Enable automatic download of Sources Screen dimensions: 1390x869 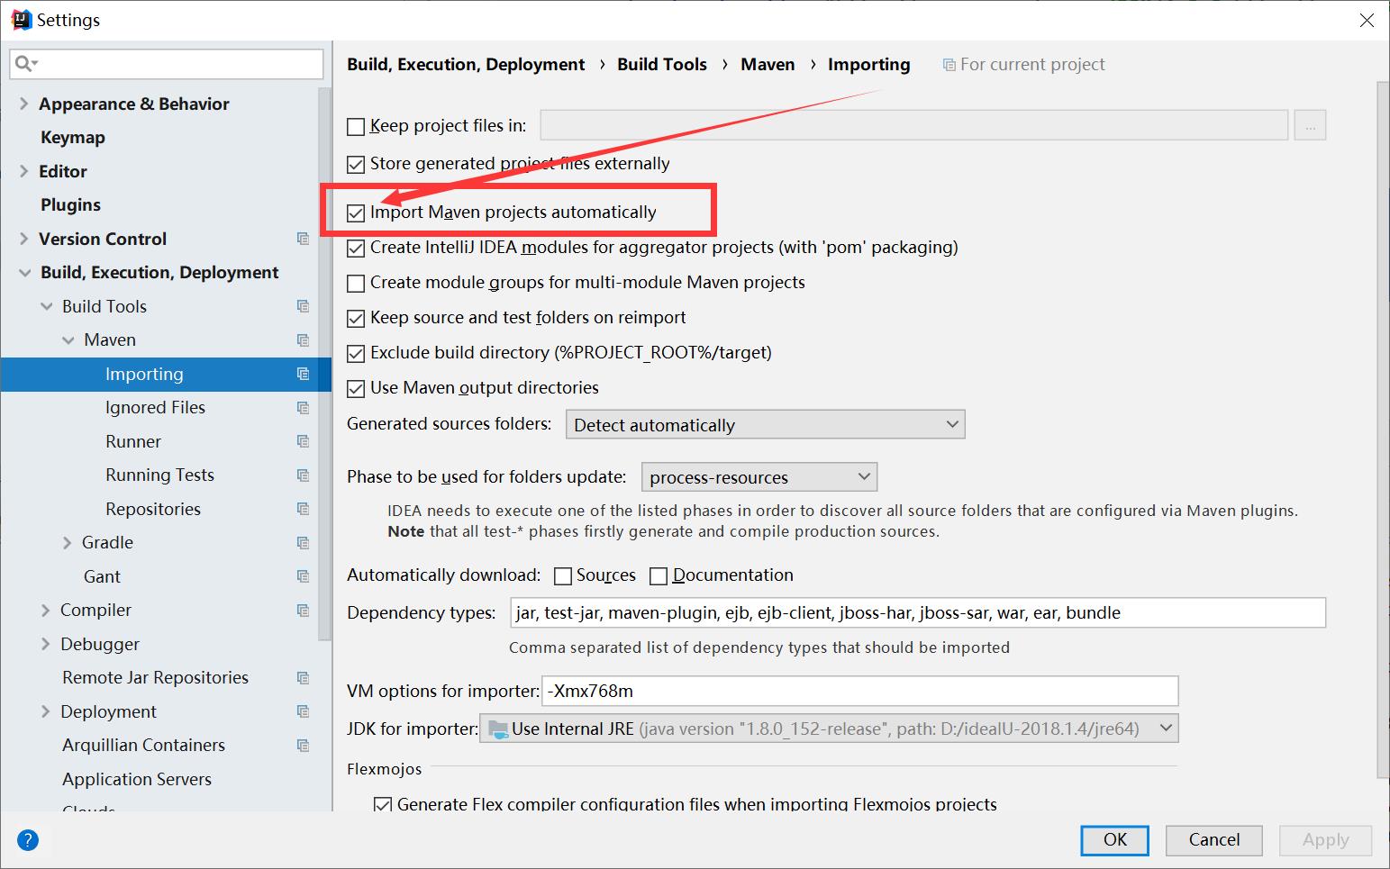(563, 575)
